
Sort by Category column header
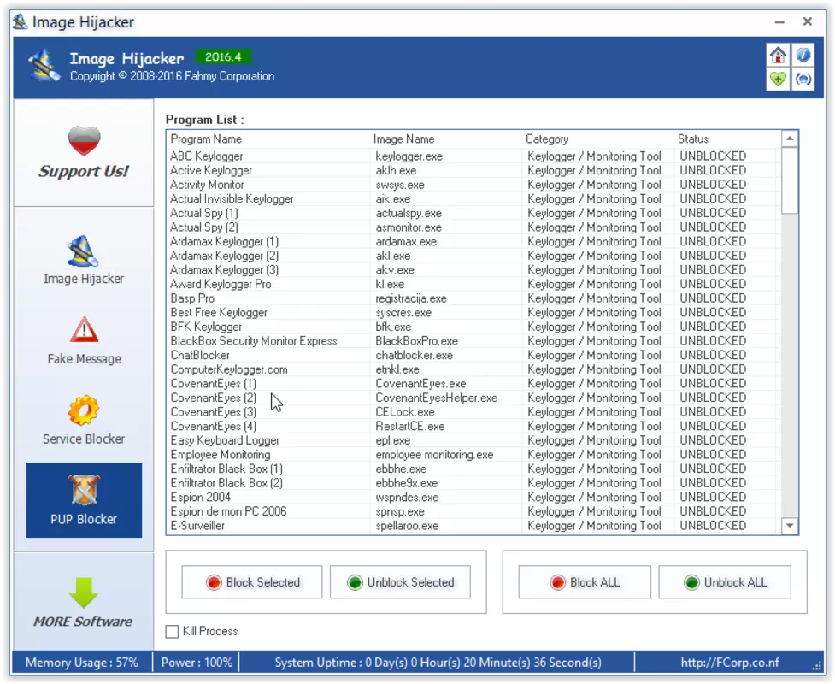coord(598,139)
